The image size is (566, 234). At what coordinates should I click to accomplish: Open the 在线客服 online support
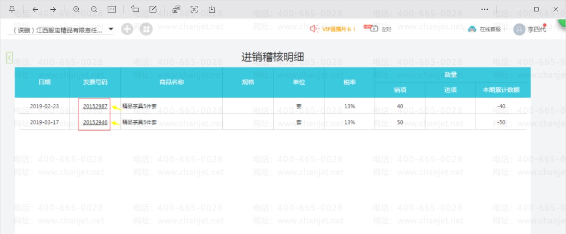[x=485, y=30]
